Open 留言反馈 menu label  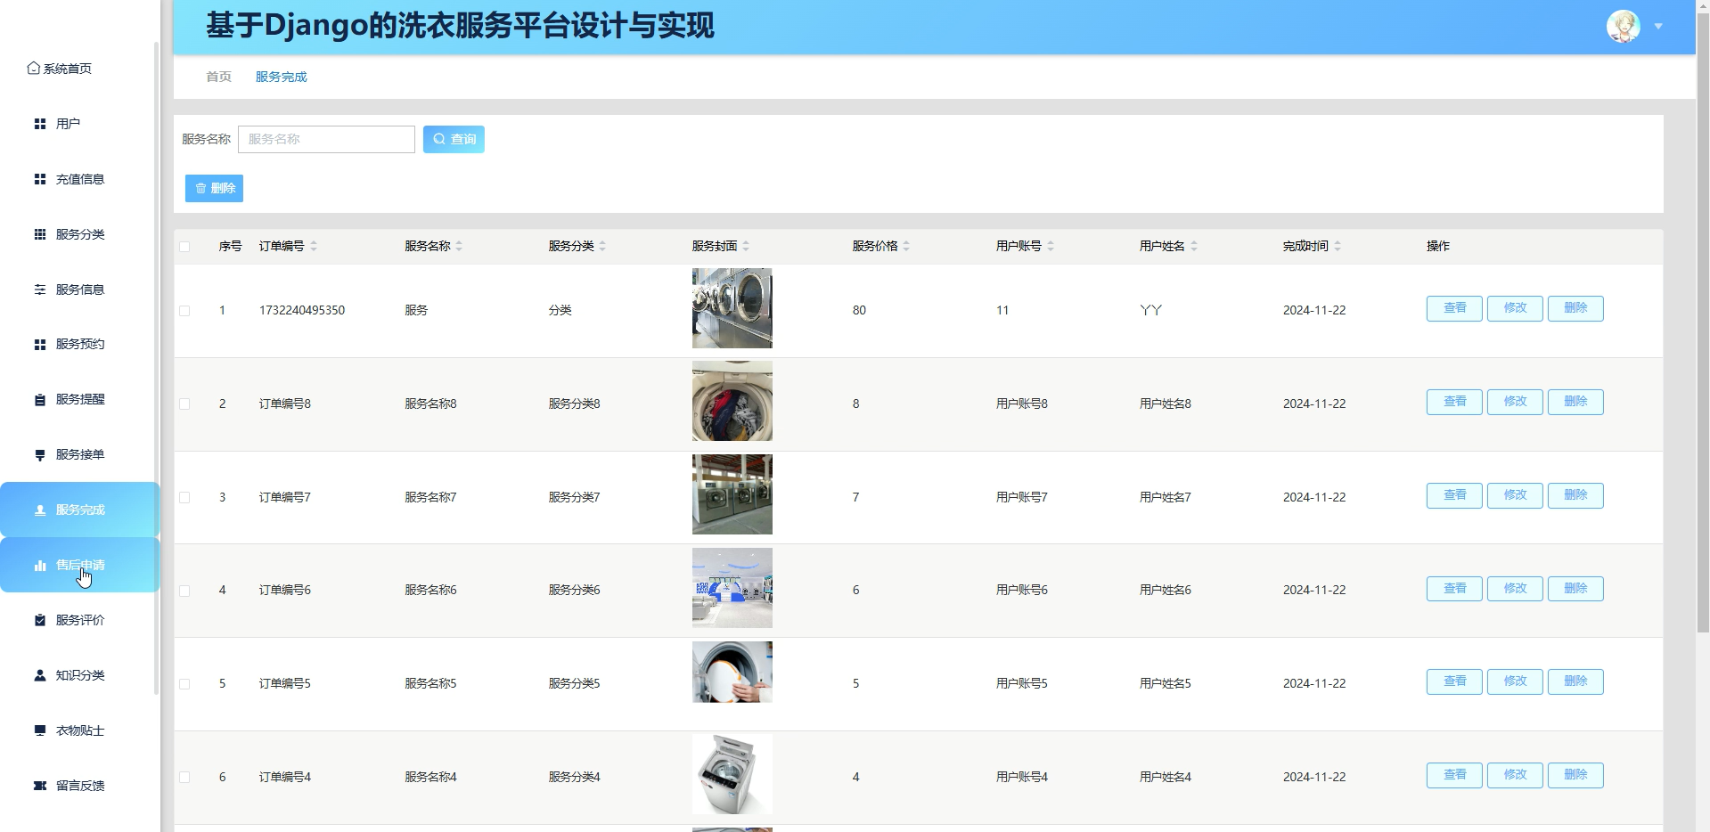[x=80, y=786]
